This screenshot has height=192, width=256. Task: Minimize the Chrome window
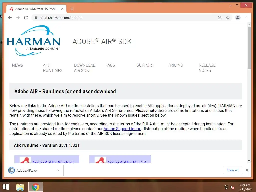pyautogui.click(x=230, y=6)
